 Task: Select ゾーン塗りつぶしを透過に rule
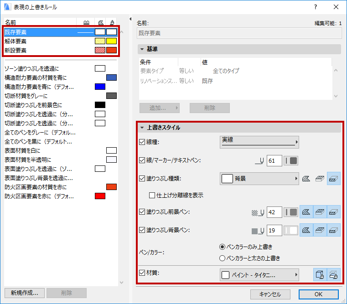pos(61,68)
